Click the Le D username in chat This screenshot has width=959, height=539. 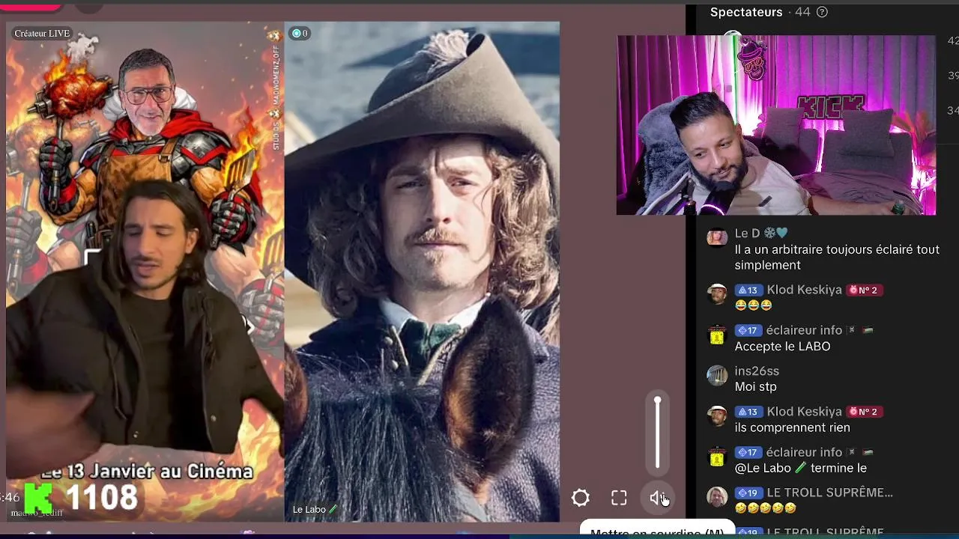[x=747, y=234]
